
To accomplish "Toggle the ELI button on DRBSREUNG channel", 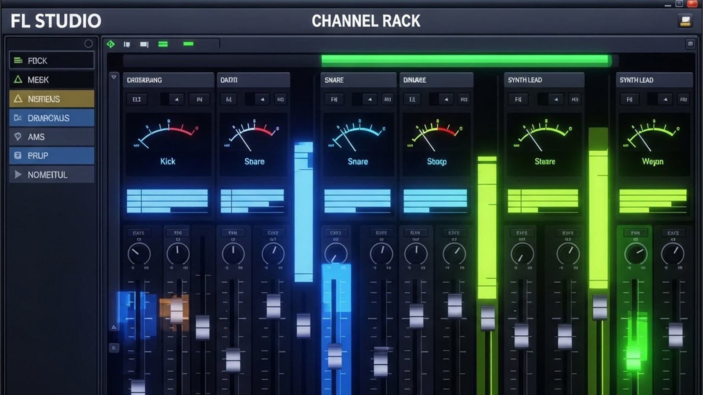I will (137, 99).
